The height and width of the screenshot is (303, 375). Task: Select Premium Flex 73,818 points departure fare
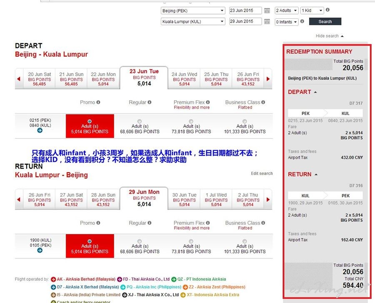pos(191,121)
